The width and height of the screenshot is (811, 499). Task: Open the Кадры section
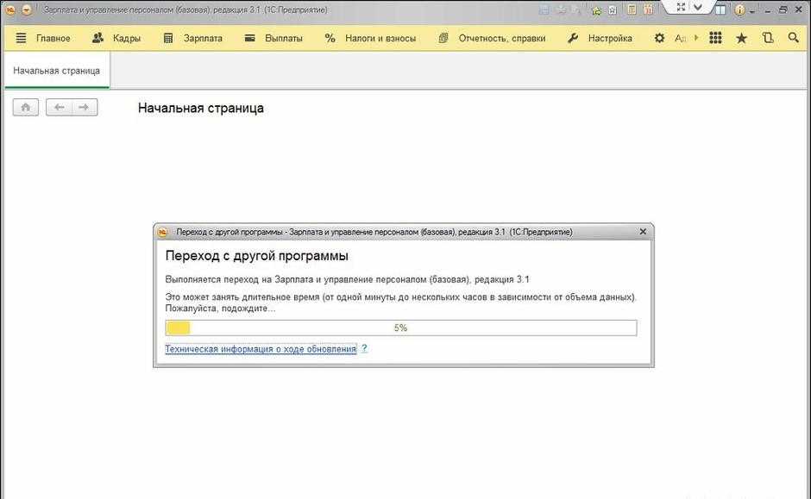click(x=116, y=38)
